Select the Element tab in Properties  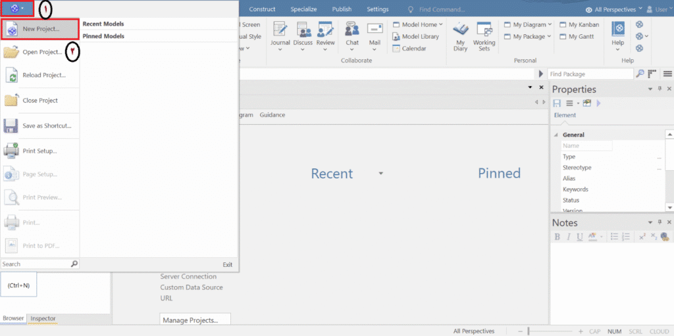(x=565, y=115)
